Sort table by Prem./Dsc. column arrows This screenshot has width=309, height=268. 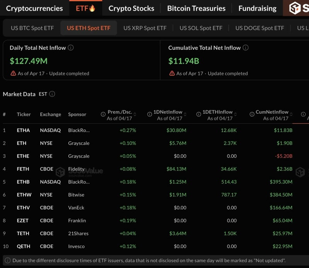[136, 115]
